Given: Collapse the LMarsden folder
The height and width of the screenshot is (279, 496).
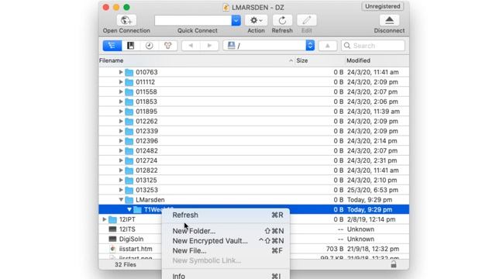Looking at the screenshot, I should [x=121, y=200].
